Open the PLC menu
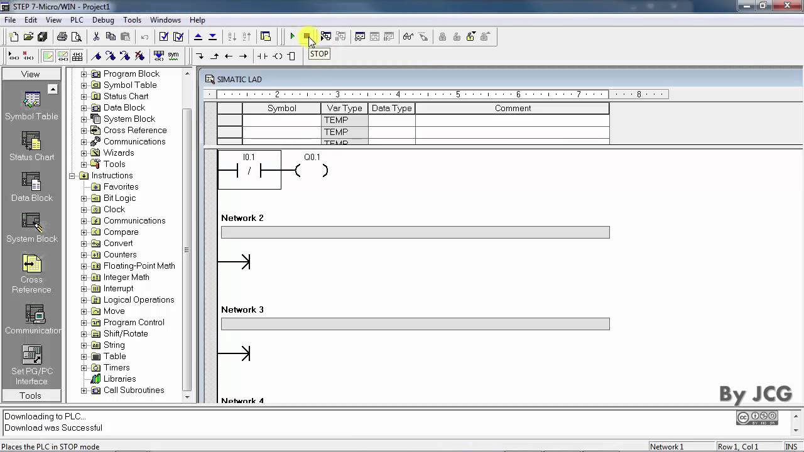Viewport: 804px width, 452px height. click(77, 20)
